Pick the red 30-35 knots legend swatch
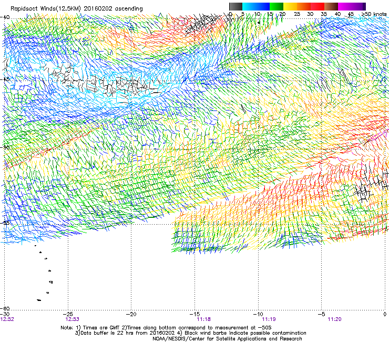Image resolution: width=389 pixels, height=342 pixels. click(318, 6)
